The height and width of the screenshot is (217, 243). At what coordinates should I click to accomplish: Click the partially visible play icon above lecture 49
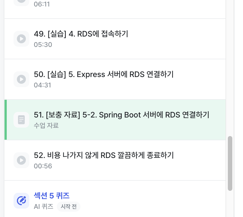(21, 2)
